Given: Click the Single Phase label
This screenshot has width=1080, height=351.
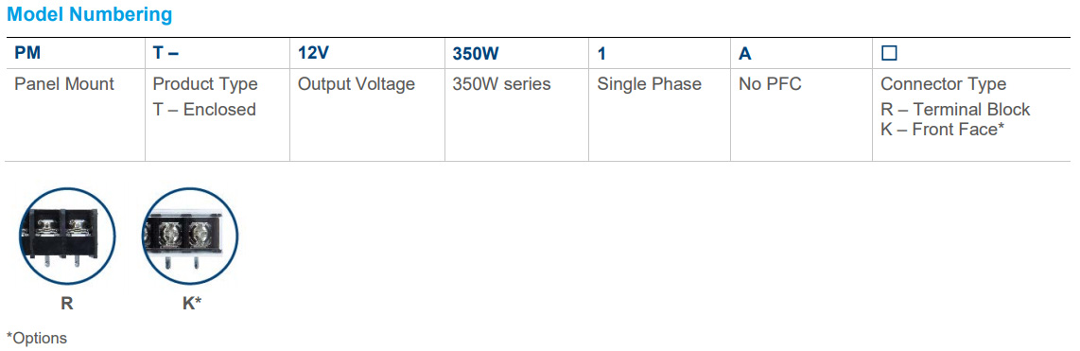Looking at the screenshot, I should [x=649, y=84].
